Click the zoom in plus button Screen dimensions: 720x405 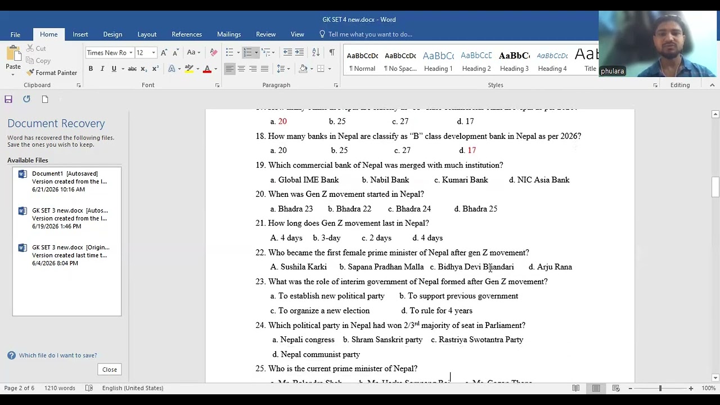pyautogui.click(x=691, y=388)
